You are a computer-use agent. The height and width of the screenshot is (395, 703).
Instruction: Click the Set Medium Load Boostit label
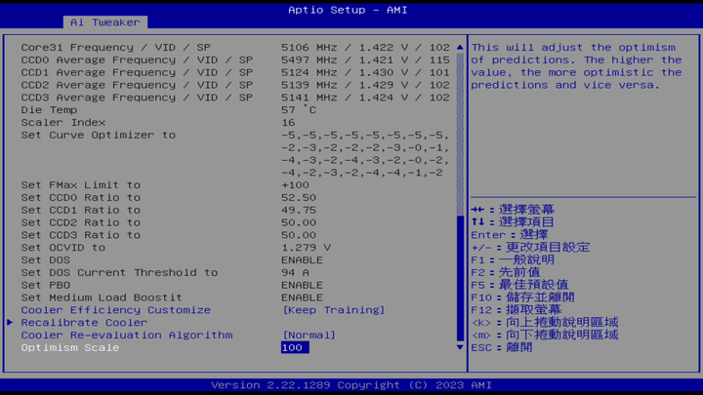[x=102, y=297]
